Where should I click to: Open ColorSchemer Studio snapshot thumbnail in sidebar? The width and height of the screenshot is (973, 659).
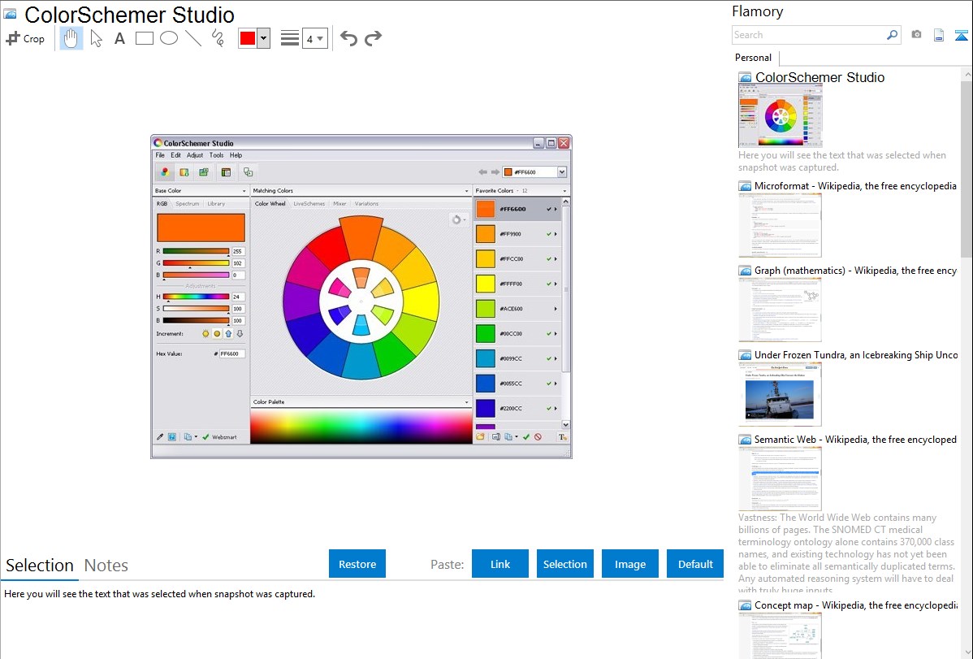[780, 116]
